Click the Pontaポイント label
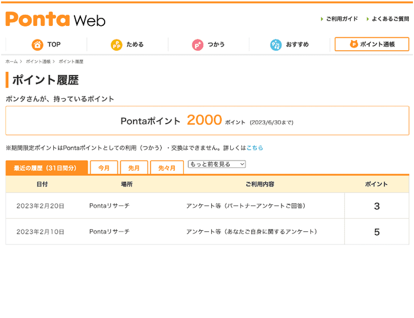The height and width of the screenshot is (318, 414). pyautogui.click(x=151, y=121)
